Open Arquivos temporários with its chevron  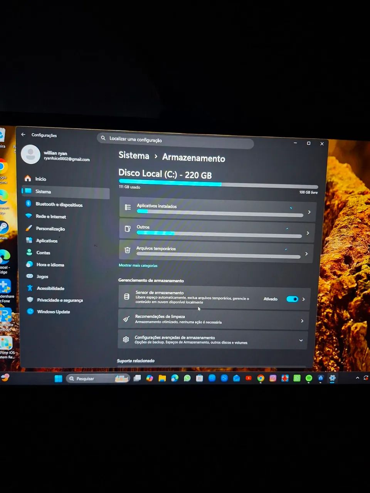pyautogui.click(x=306, y=254)
